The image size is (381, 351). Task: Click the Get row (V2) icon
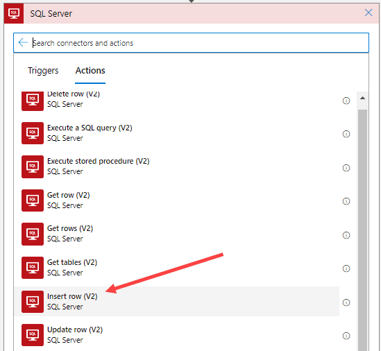click(x=33, y=200)
